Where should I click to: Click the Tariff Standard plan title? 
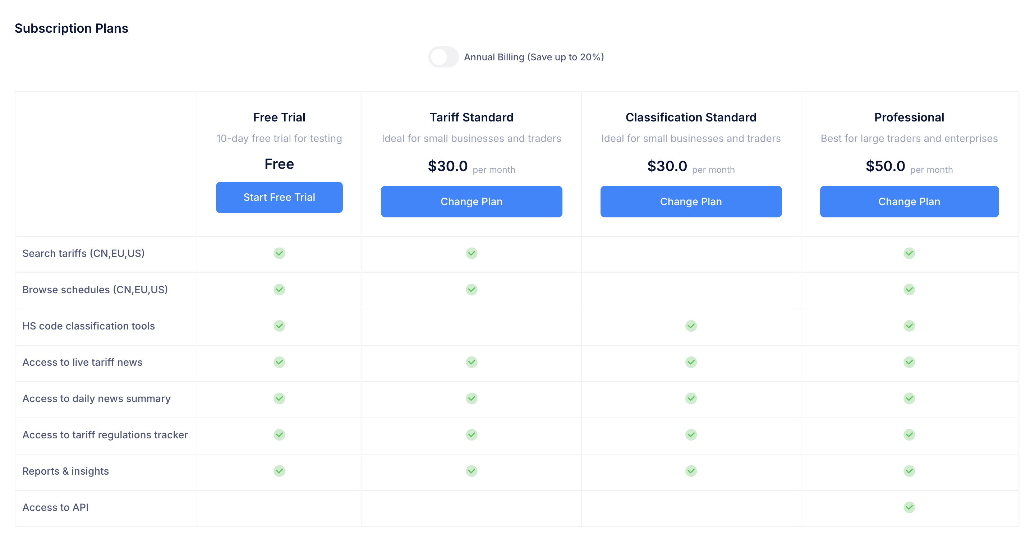click(471, 117)
